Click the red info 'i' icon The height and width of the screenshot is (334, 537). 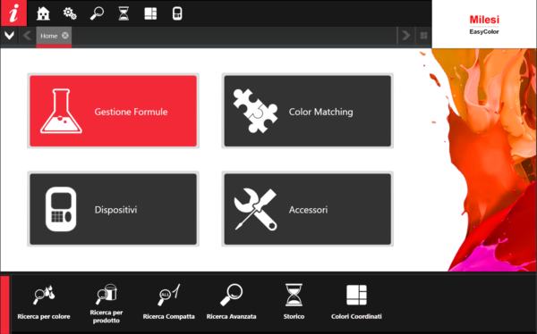(13, 13)
